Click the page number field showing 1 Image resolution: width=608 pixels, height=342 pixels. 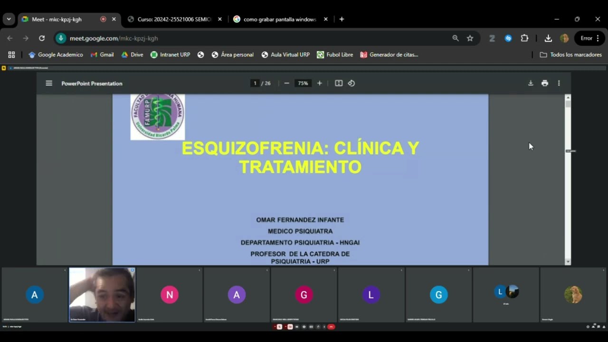[x=255, y=83]
